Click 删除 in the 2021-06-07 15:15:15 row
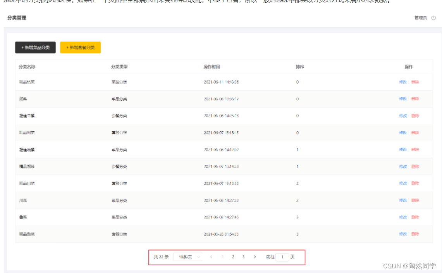This screenshot has width=442, height=273. (415, 133)
